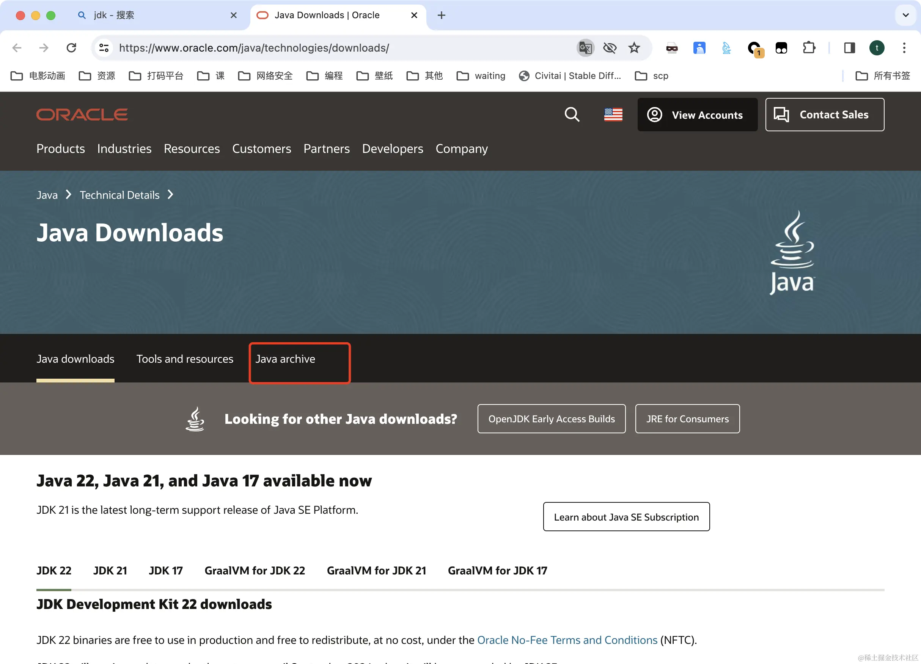
Task: Click the Oracle site search magnifier icon
Action: [572, 115]
